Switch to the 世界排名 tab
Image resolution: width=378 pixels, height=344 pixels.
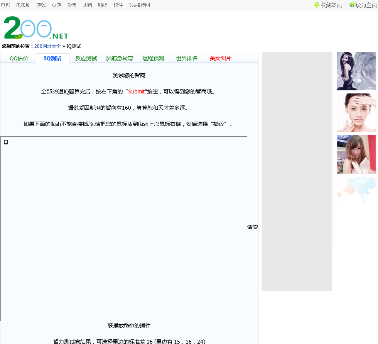click(187, 58)
